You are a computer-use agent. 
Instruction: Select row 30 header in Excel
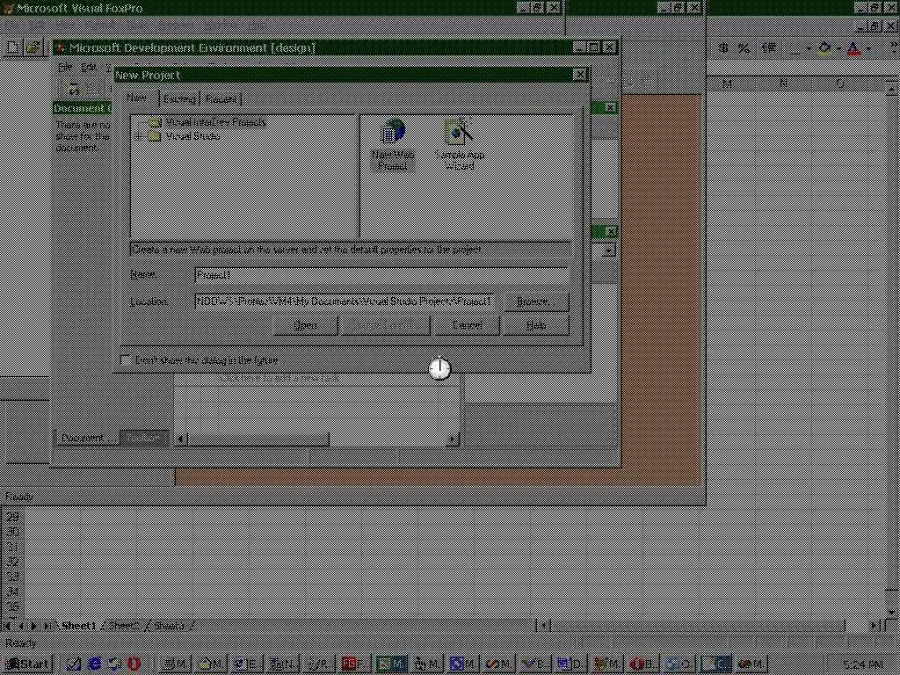[12, 532]
